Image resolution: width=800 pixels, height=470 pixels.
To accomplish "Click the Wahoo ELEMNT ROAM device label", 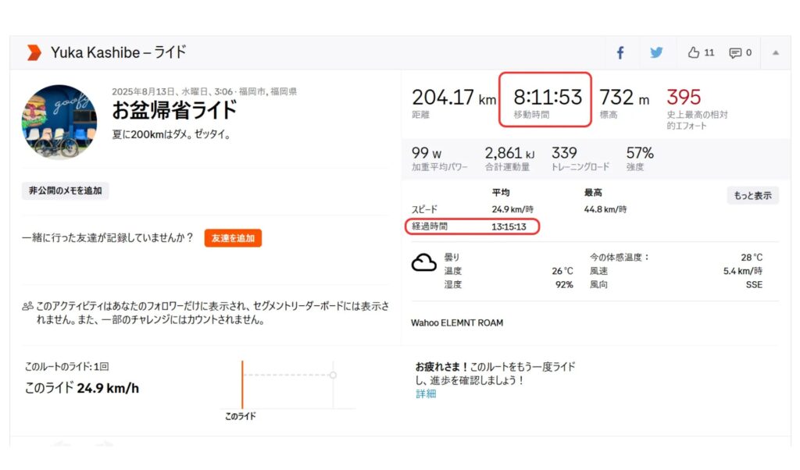I will [x=457, y=322].
